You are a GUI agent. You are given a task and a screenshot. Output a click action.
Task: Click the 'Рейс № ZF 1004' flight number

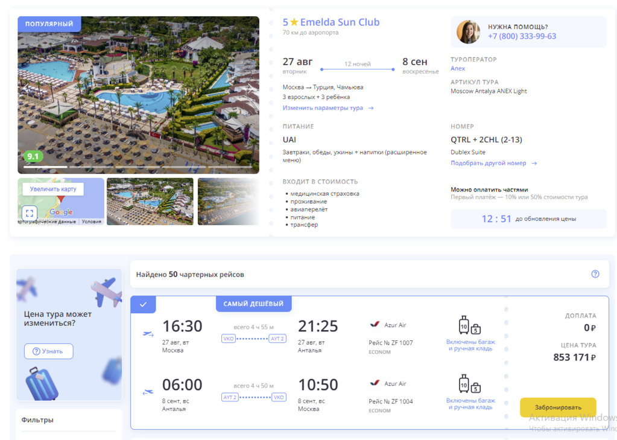pos(391,401)
